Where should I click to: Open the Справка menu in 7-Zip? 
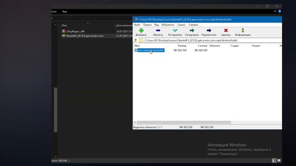coord(193,24)
